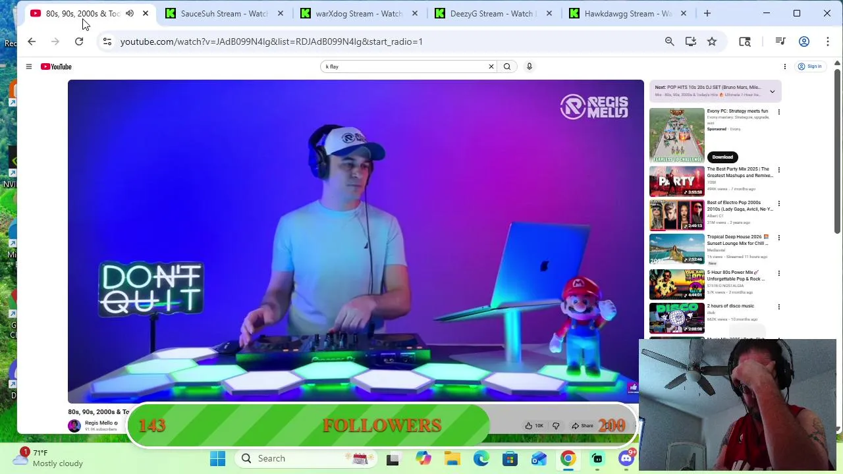Open options for Tropical Deep House 2026
Image resolution: width=843 pixels, height=474 pixels.
point(778,238)
